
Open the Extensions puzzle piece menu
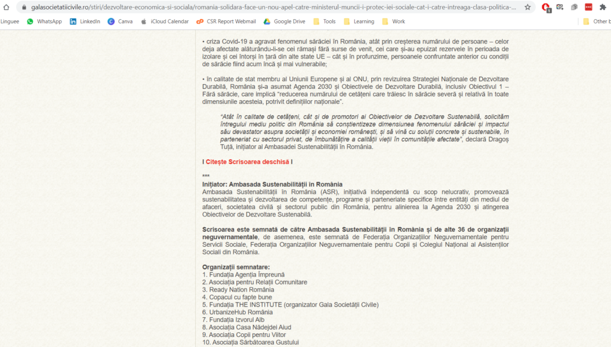click(x=603, y=7)
